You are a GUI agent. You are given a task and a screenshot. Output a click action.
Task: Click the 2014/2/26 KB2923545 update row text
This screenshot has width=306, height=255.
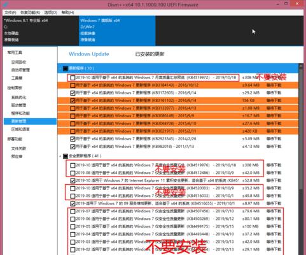pyautogui.click(x=136, y=139)
